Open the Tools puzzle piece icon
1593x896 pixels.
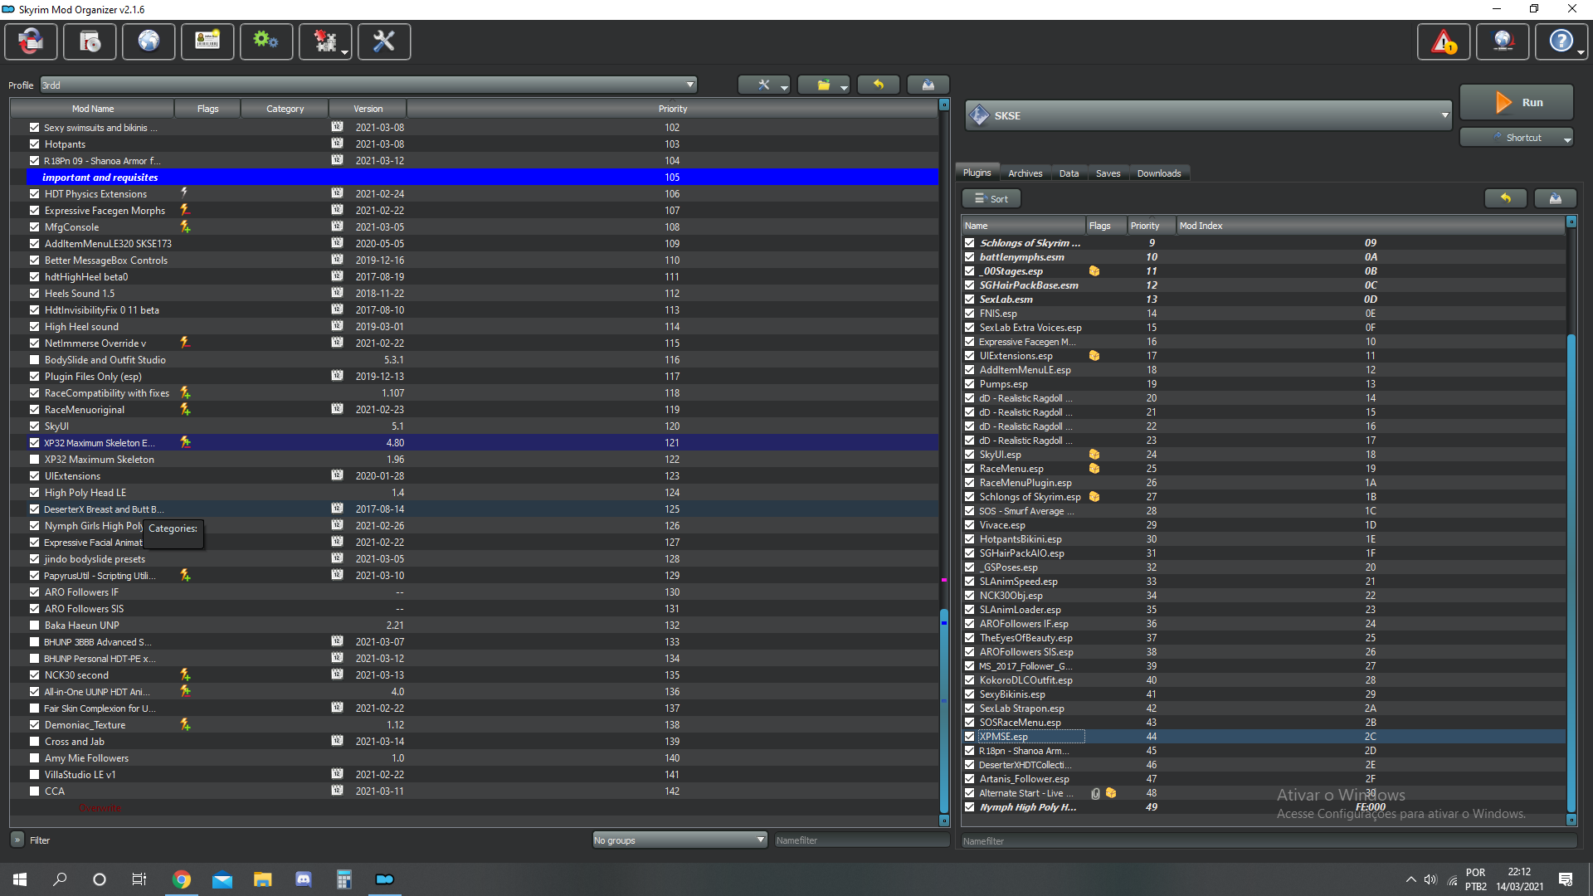click(x=325, y=41)
